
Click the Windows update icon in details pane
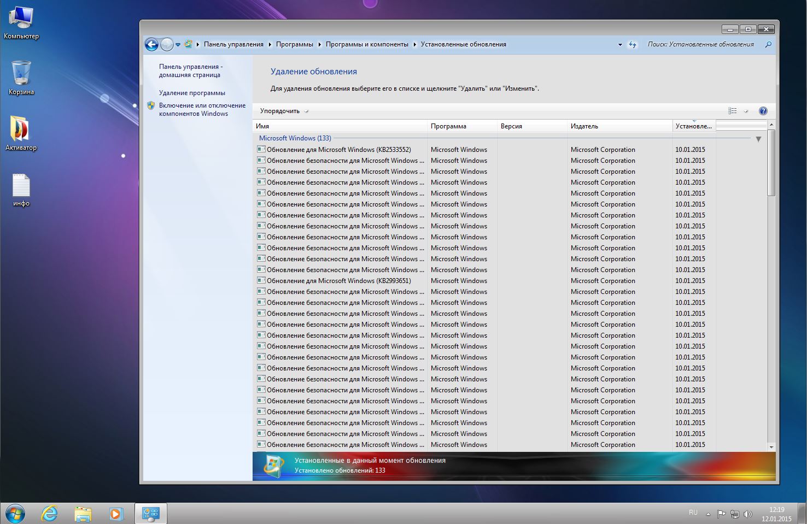(273, 466)
